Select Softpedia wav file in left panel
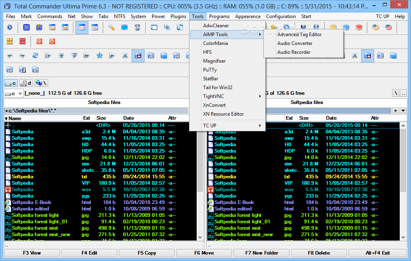411x261 pixels. pos(101,190)
